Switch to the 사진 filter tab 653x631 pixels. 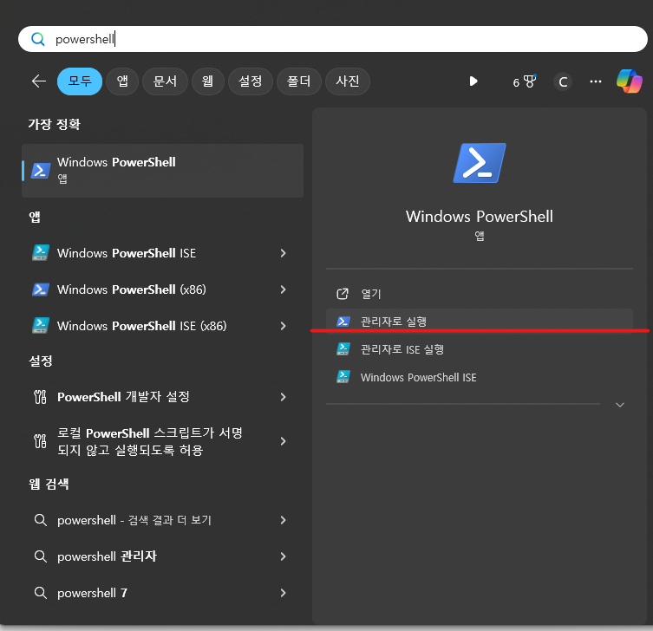click(348, 81)
